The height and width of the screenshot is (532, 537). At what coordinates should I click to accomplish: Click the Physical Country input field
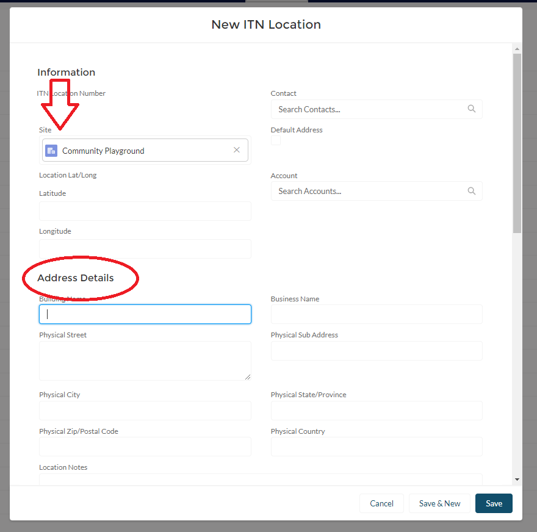tap(377, 447)
